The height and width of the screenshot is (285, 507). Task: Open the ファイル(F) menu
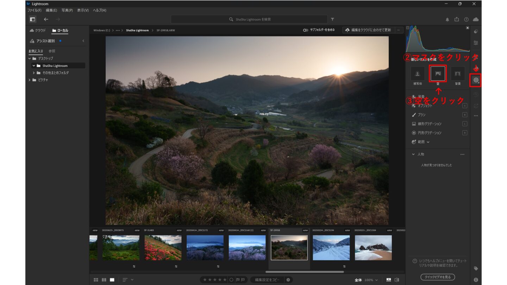(35, 10)
